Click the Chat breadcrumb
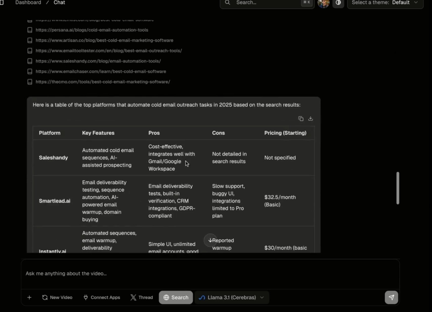432x312 pixels. coord(59,3)
